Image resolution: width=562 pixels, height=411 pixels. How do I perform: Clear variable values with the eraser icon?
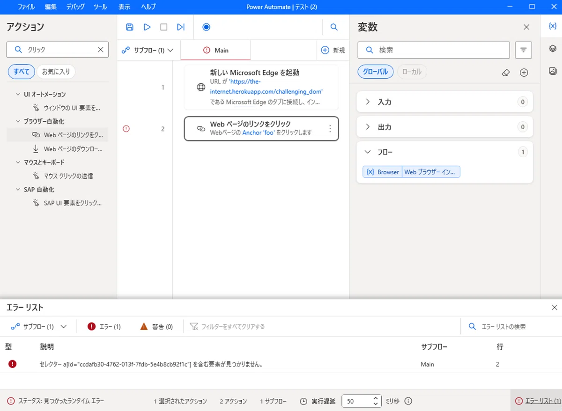[505, 73]
